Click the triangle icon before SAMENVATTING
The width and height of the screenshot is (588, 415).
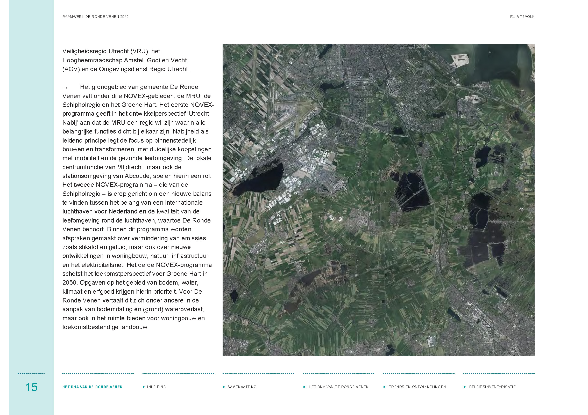[224, 387]
